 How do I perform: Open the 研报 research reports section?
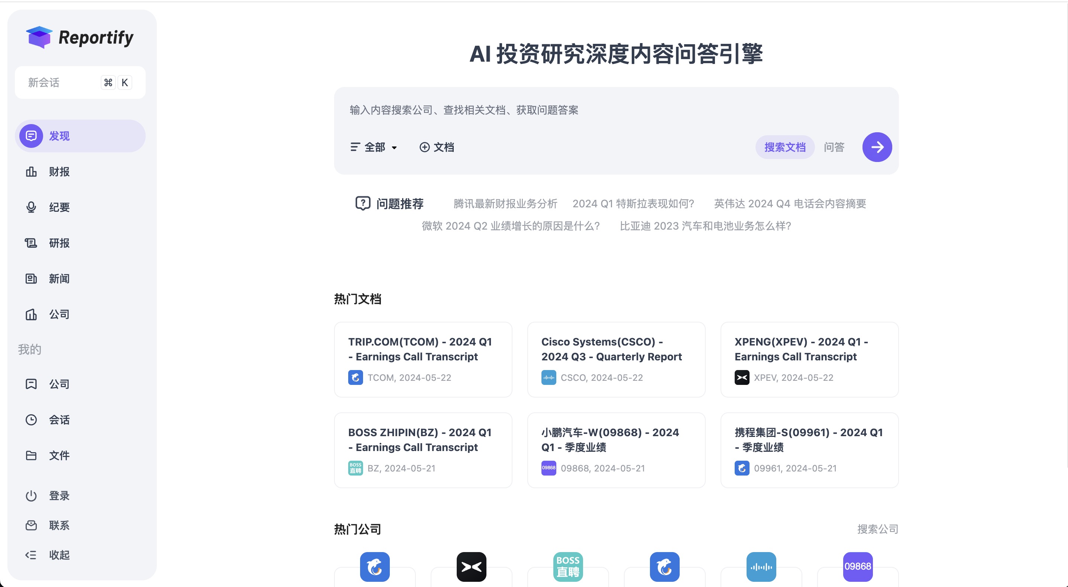(x=80, y=243)
